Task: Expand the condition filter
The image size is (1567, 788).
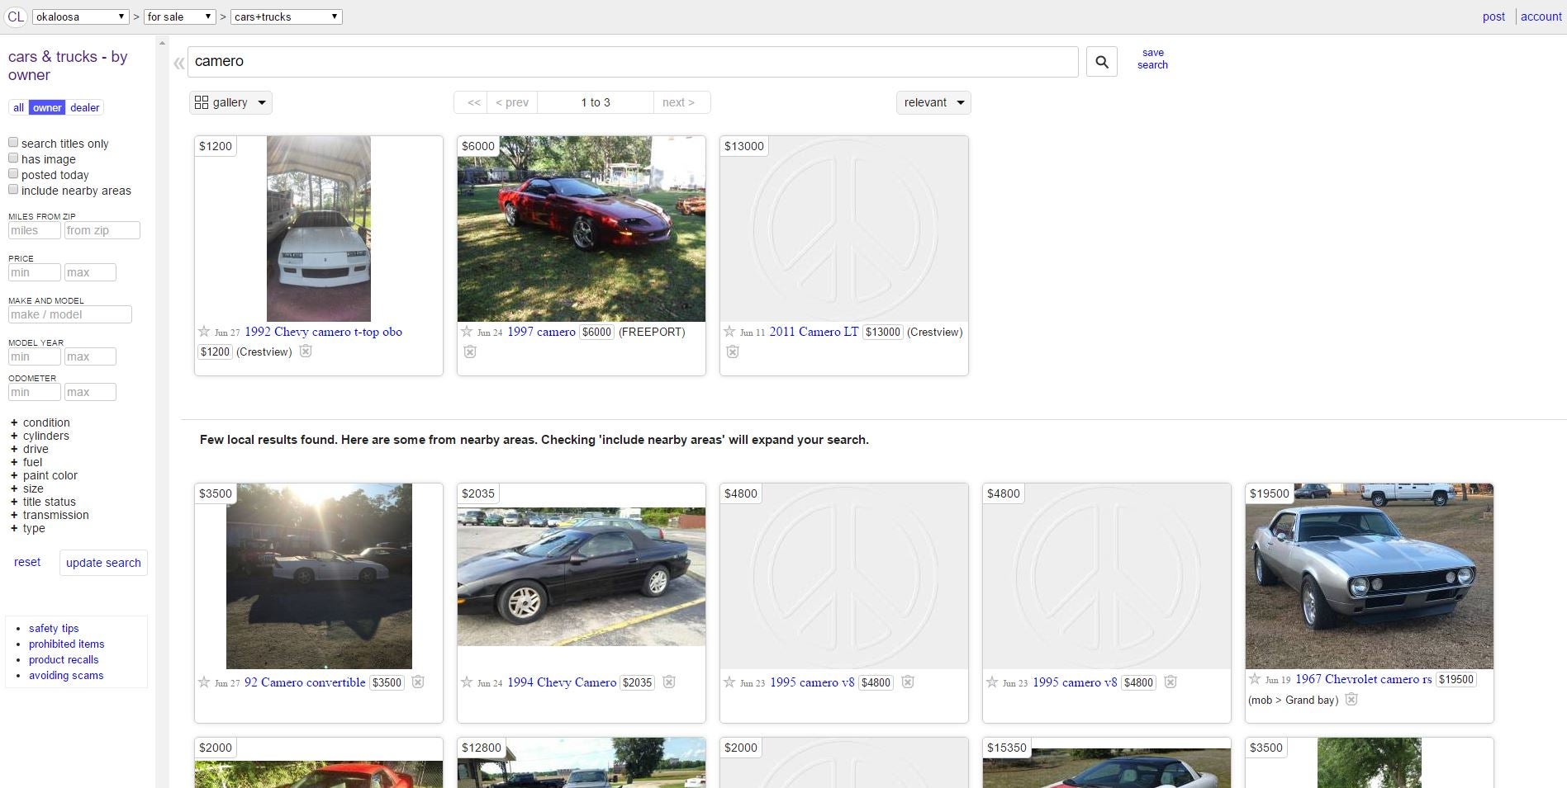Action: pos(40,422)
